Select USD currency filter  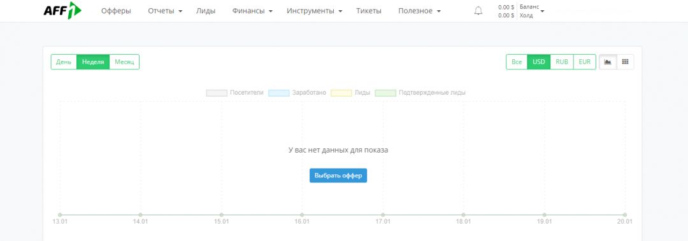click(x=539, y=62)
